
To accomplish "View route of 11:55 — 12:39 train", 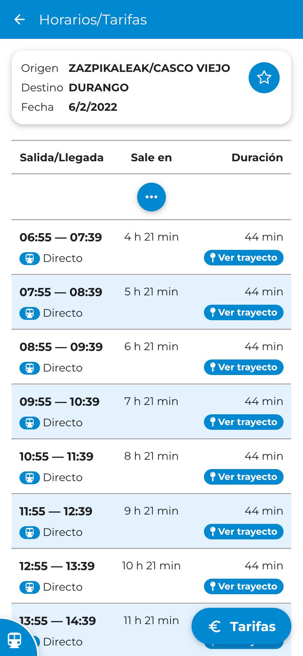I will 244,532.
